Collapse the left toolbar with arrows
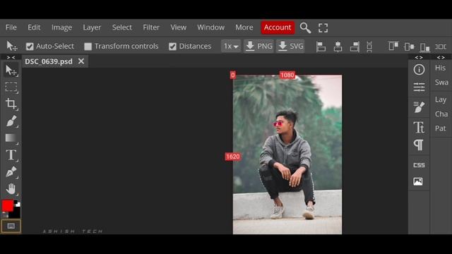The width and height of the screenshot is (452, 254). pyautogui.click(x=11, y=58)
